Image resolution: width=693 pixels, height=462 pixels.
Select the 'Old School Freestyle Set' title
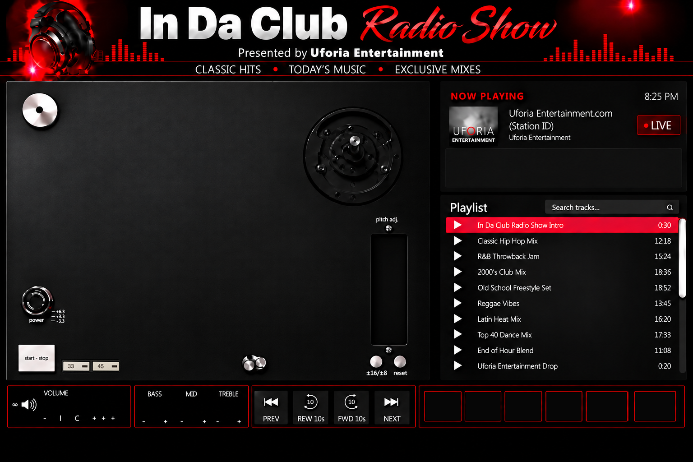pos(514,288)
